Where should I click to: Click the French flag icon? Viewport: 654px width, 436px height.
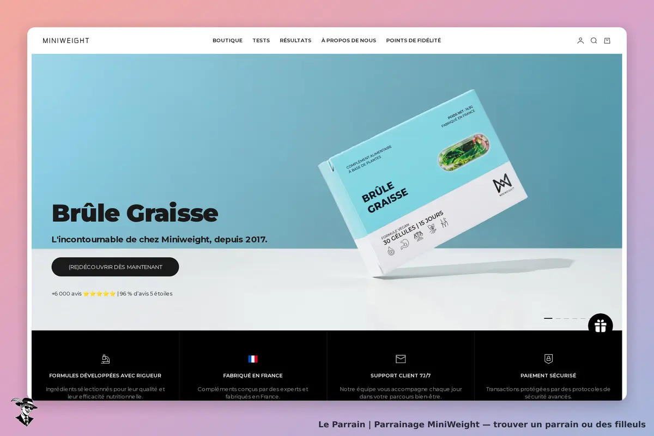coord(253,359)
